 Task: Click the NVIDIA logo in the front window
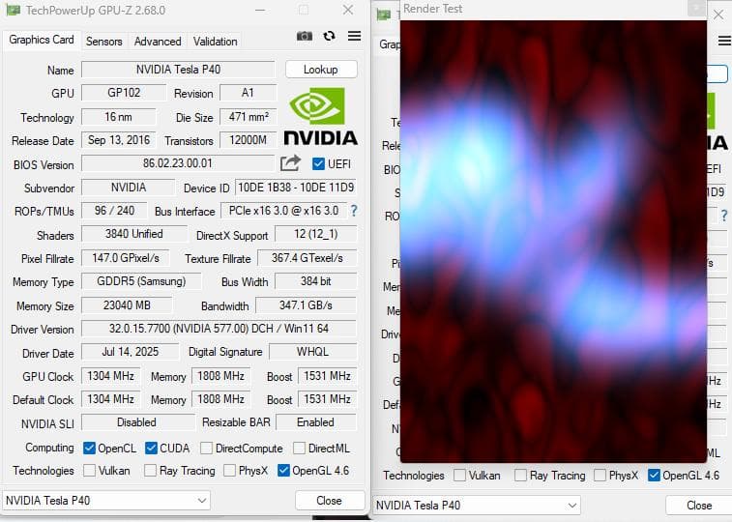321,117
